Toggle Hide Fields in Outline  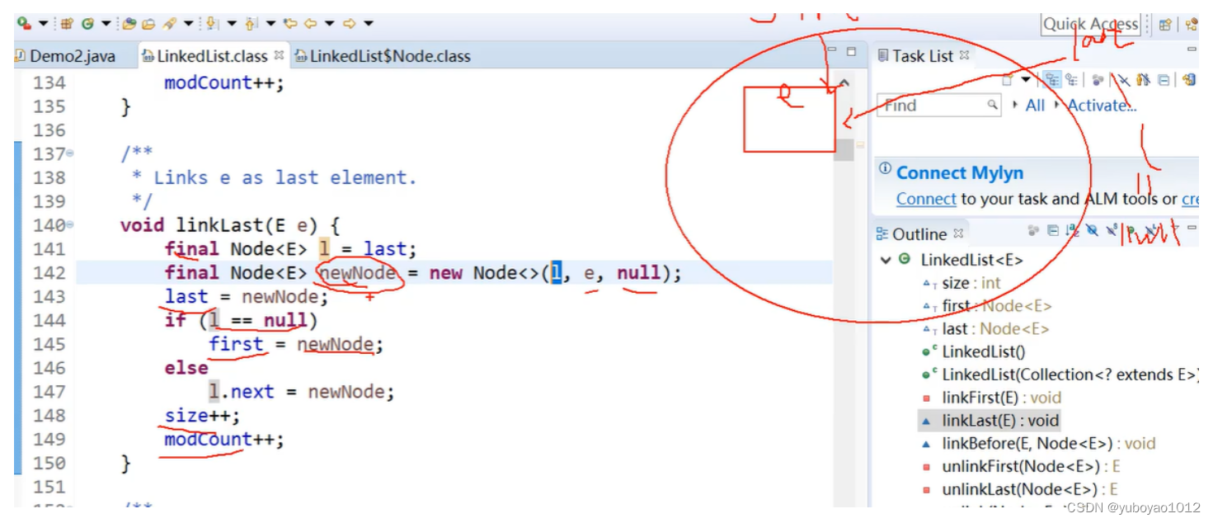[1092, 230]
